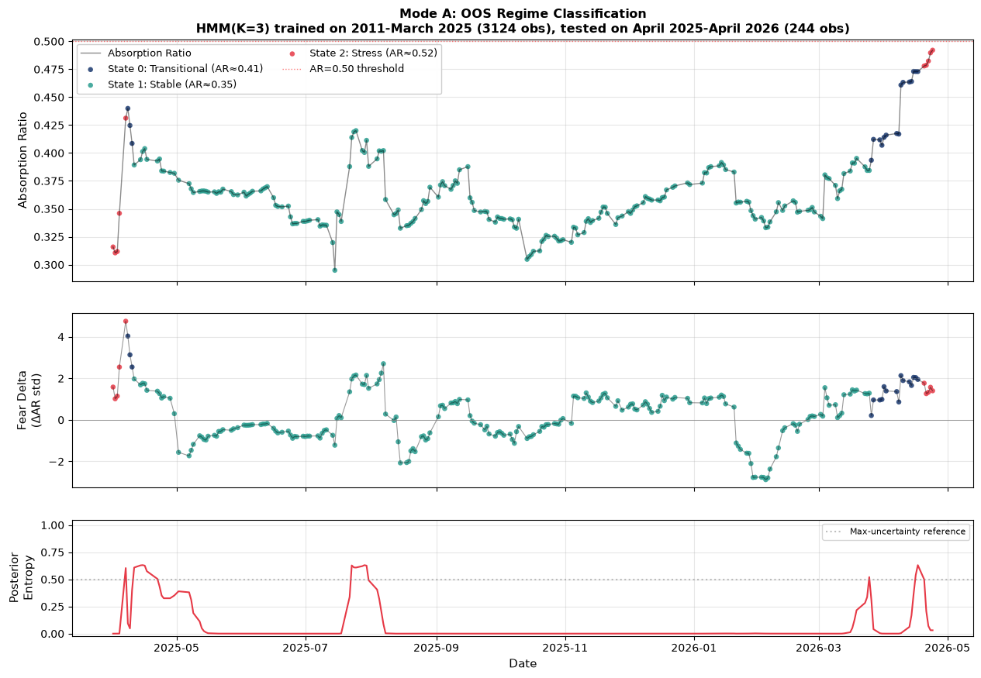
Task: Click the '2025-05' x-axis tick label
Action: tap(177, 649)
